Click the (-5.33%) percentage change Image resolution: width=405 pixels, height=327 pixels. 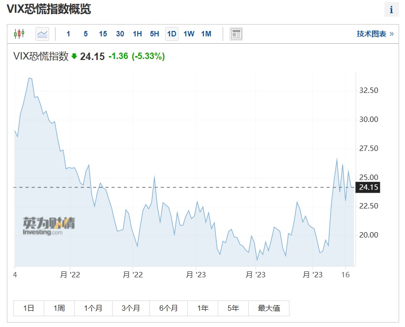[148, 56]
